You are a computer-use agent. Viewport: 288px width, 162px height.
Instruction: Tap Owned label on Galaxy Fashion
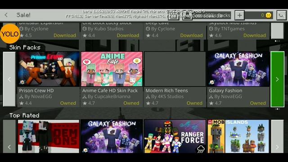click(258, 103)
